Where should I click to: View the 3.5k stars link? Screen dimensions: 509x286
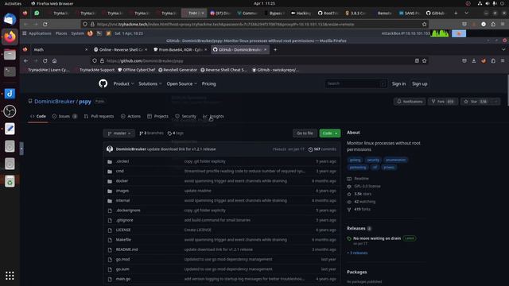(359, 194)
